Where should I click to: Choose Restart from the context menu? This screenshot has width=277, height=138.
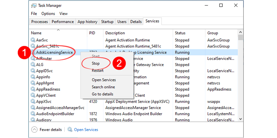point(98,70)
